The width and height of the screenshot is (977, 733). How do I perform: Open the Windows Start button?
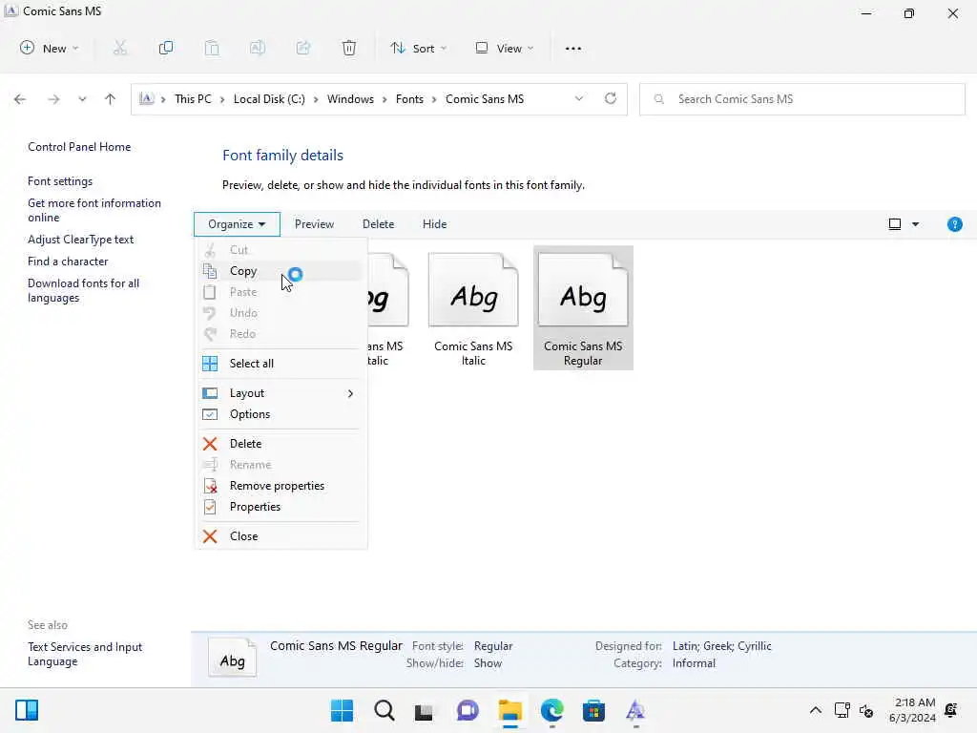[x=342, y=710]
